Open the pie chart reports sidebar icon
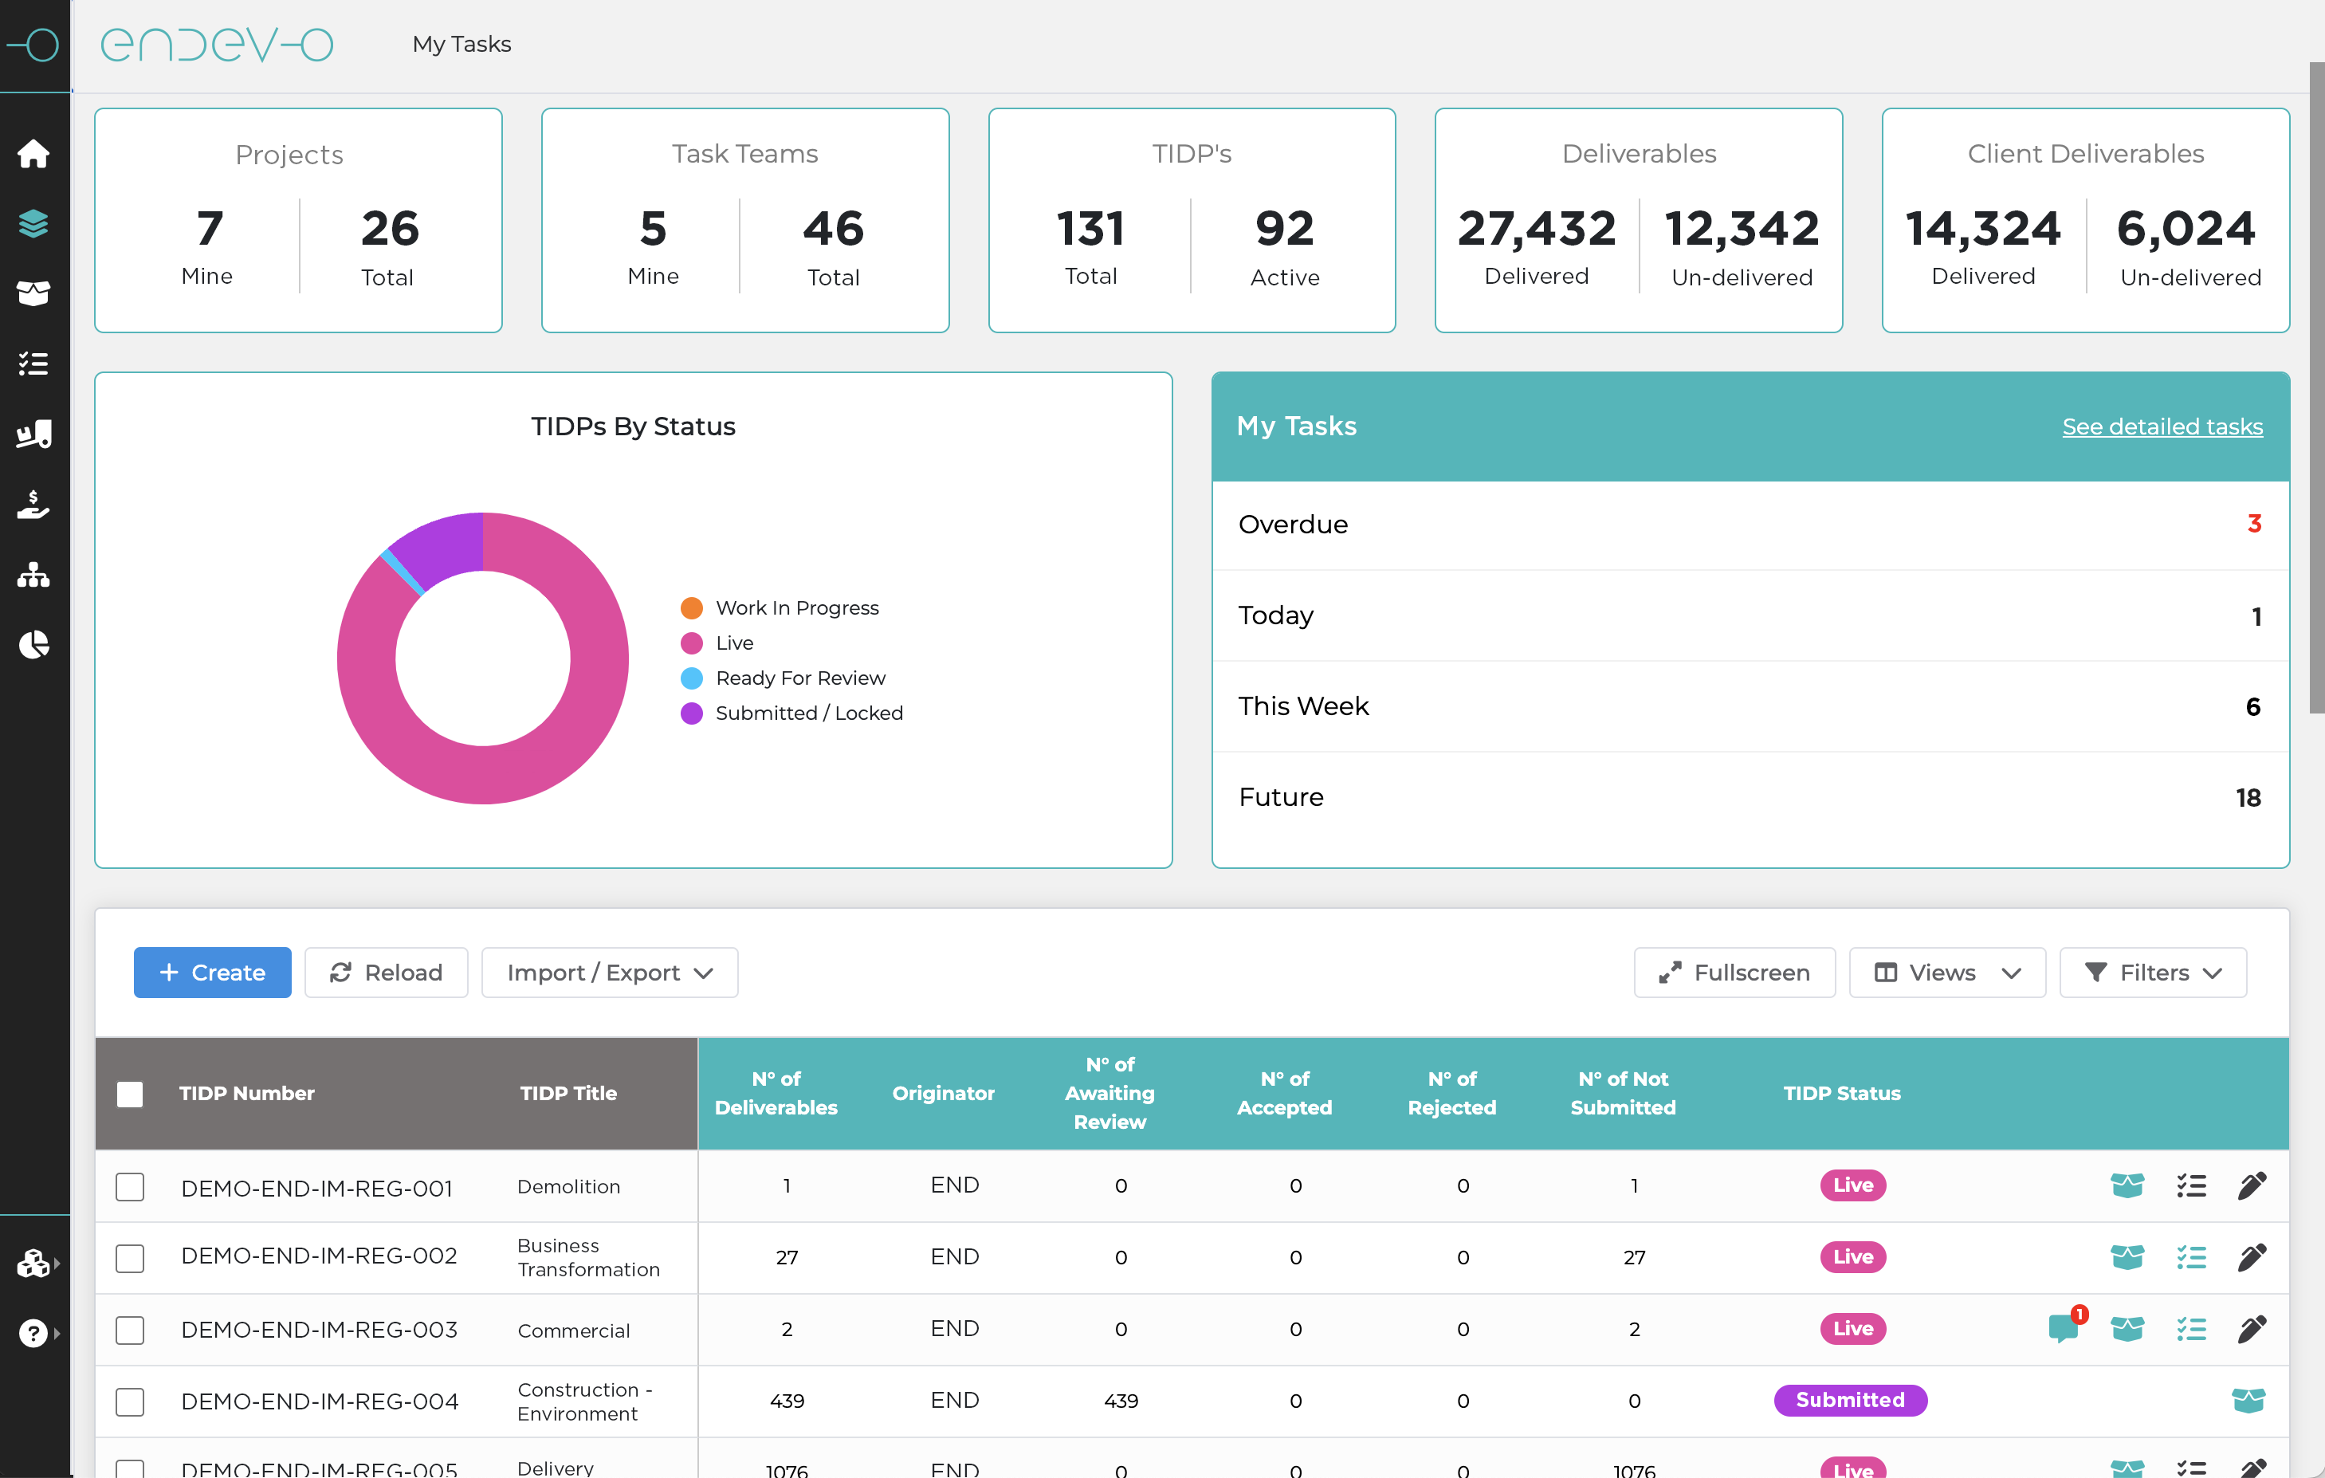This screenshot has height=1478, width=2325. tap(33, 644)
